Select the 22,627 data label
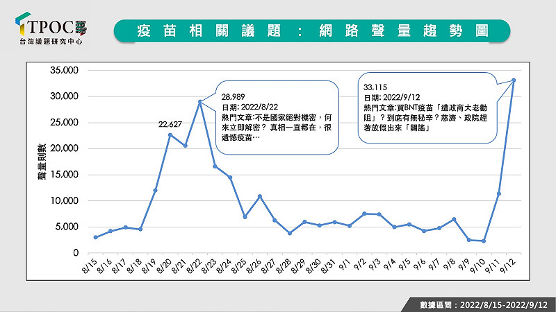The image size is (556, 312). coord(170,124)
